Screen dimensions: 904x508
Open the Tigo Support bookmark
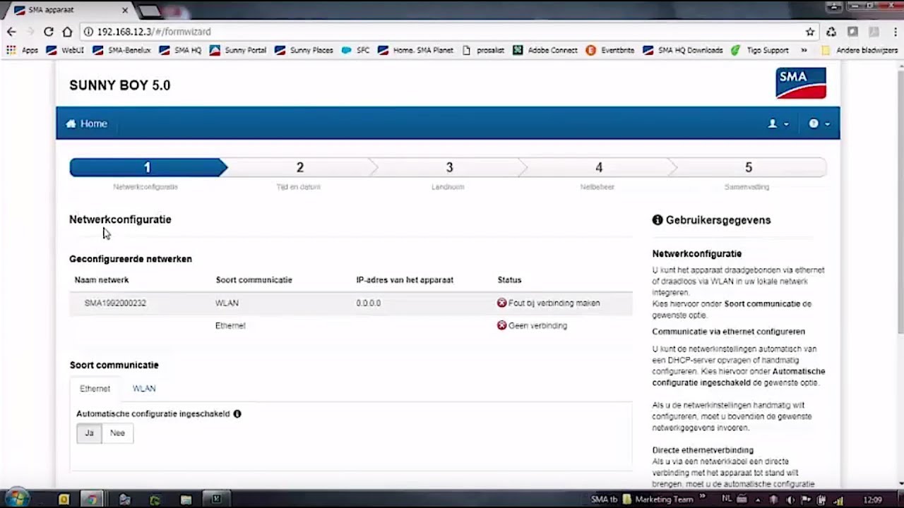coord(760,50)
